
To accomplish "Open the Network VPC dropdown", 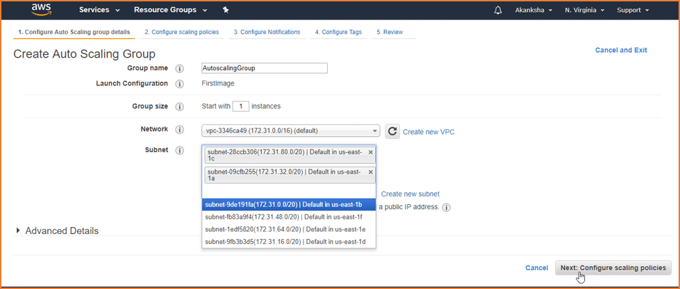I will 290,131.
